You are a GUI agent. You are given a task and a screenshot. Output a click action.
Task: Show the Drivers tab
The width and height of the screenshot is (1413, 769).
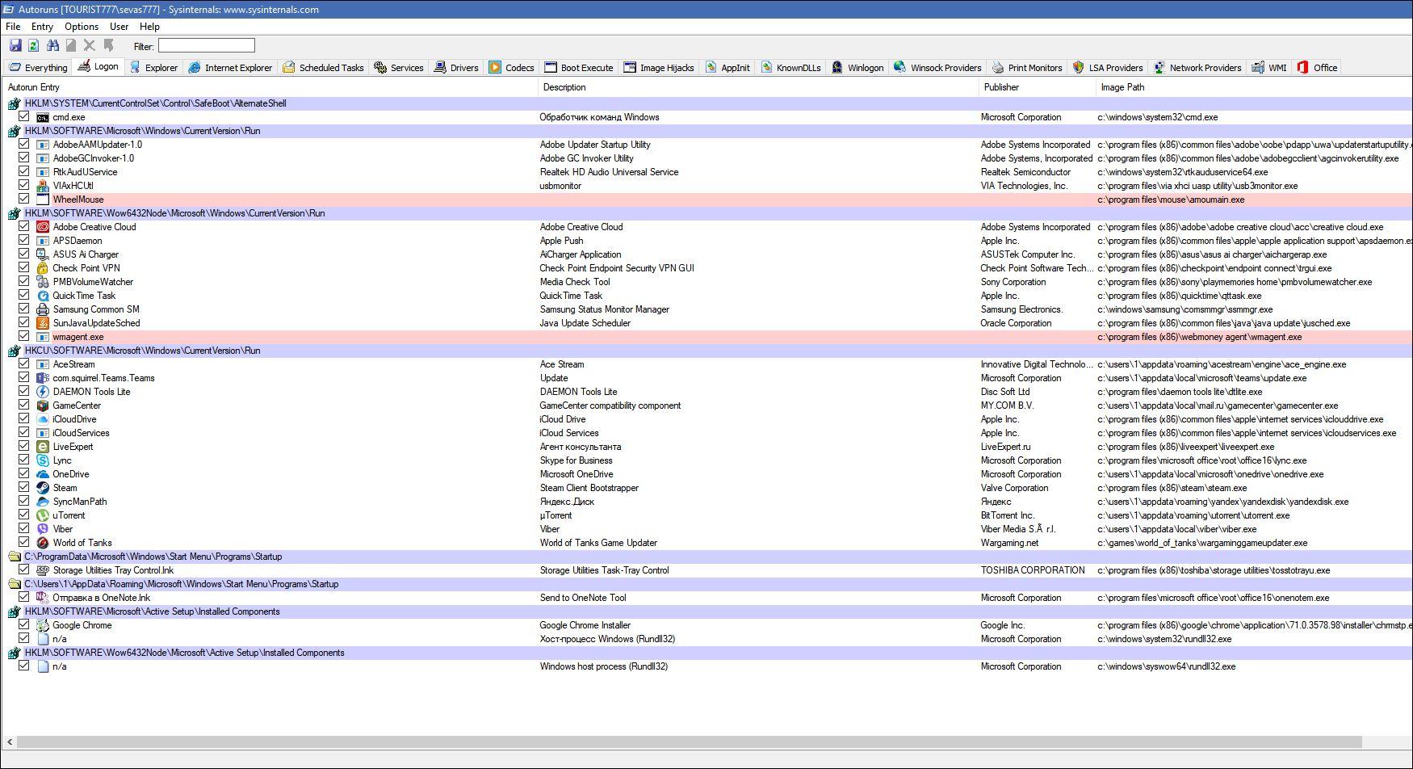(456, 68)
